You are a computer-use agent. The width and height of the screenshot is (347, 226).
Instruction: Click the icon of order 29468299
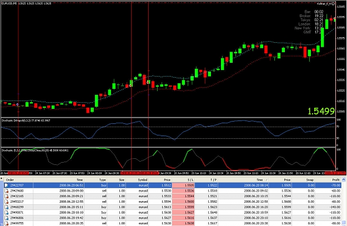6,207
